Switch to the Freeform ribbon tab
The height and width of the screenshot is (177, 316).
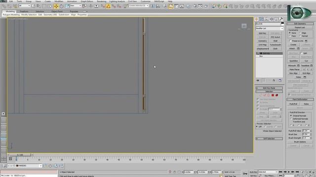click(24, 11)
